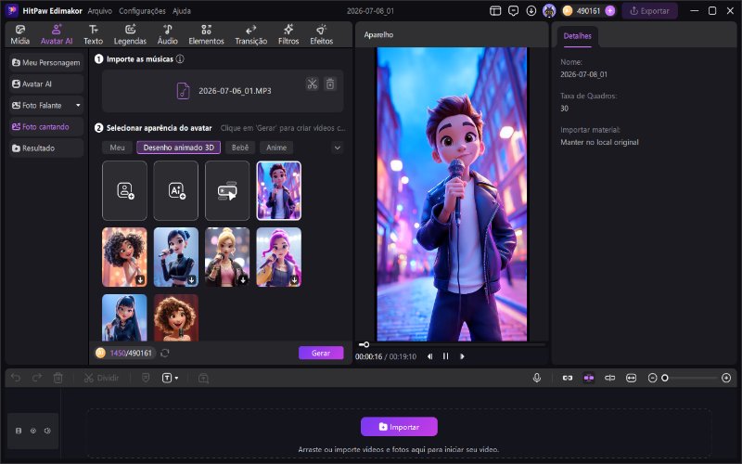Screen dimensions: 742x464
Task: Toggle the auto snapping icon
Action: [x=589, y=378]
